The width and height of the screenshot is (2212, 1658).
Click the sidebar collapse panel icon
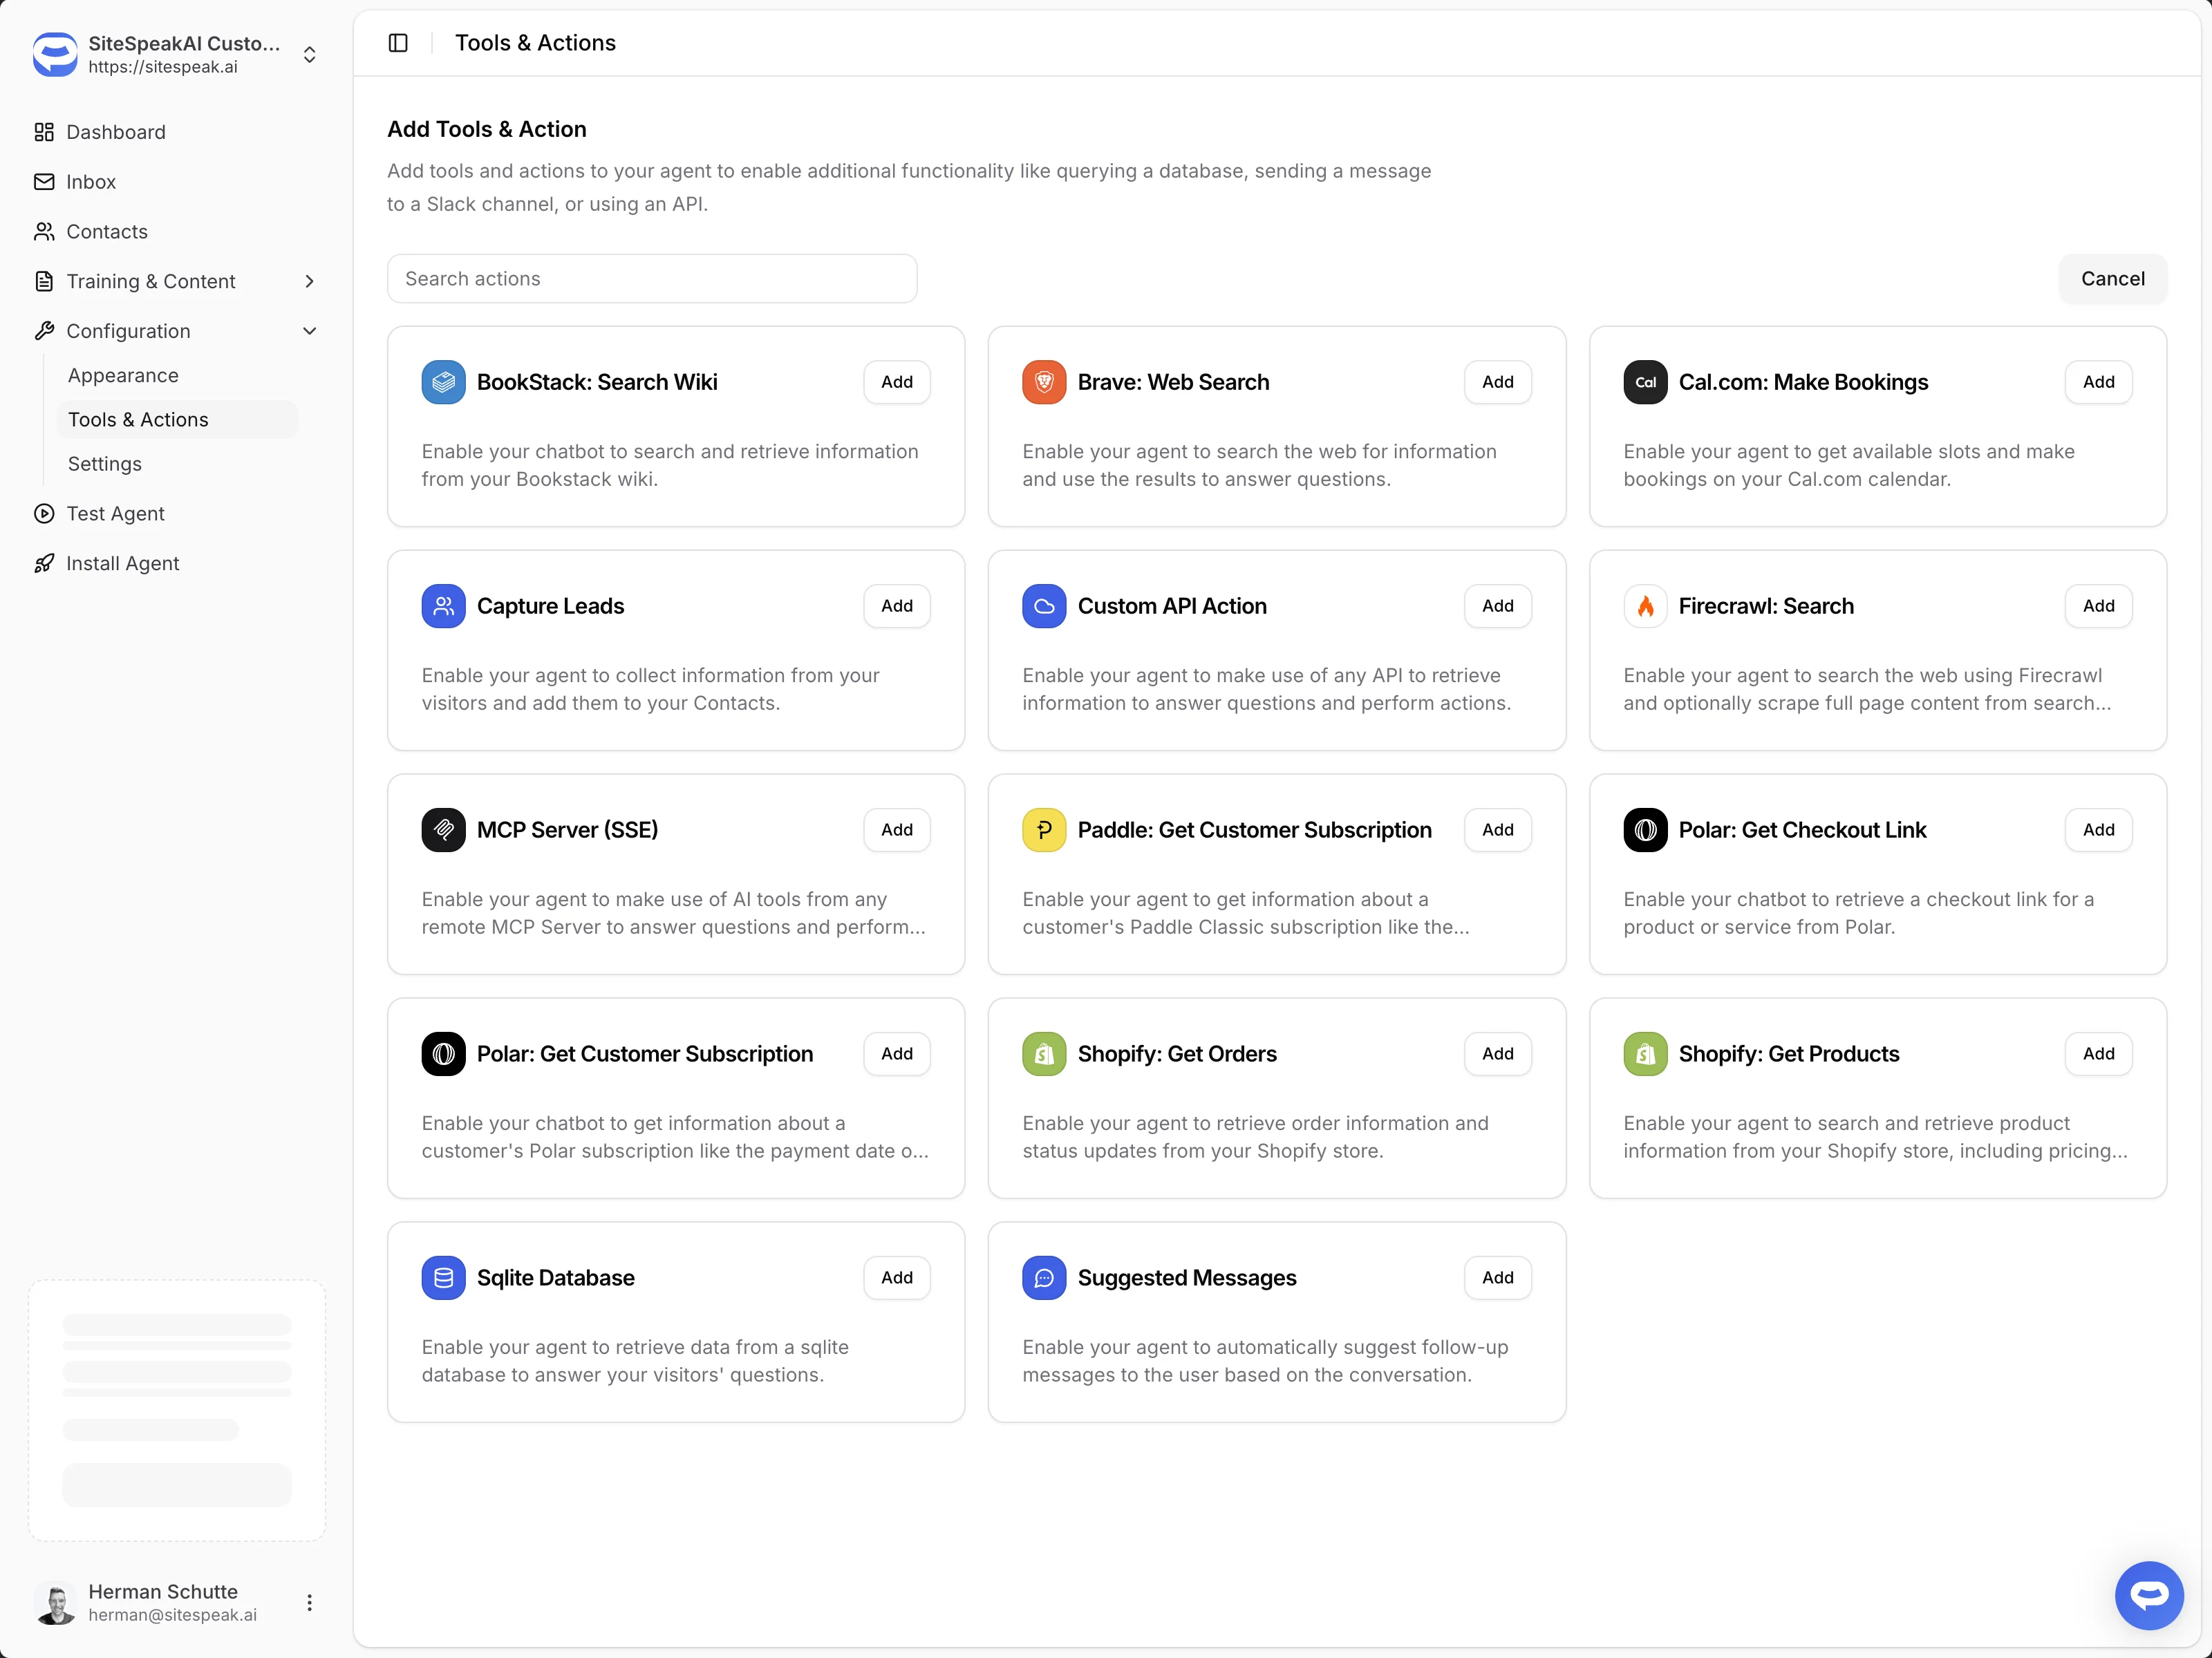pos(398,42)
